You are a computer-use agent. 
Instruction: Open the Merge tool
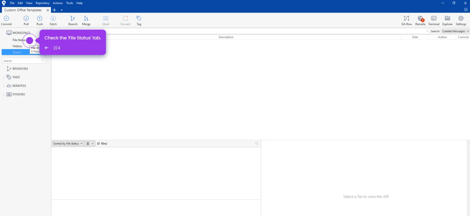click(x=86, y=21)
